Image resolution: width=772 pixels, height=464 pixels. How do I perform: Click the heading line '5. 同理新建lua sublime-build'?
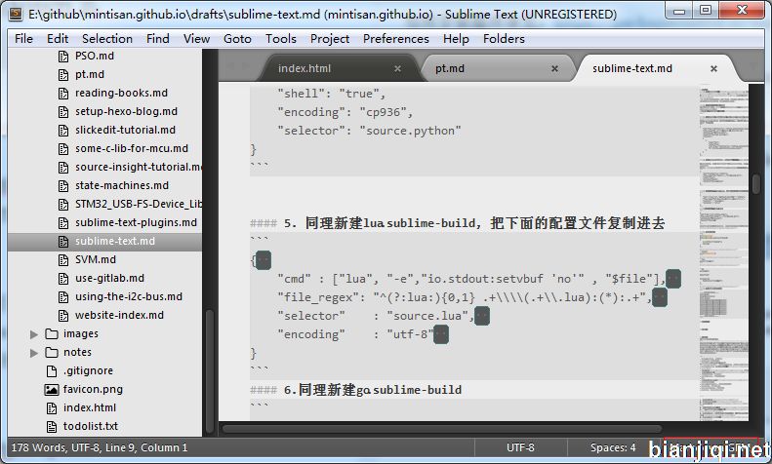458,223
